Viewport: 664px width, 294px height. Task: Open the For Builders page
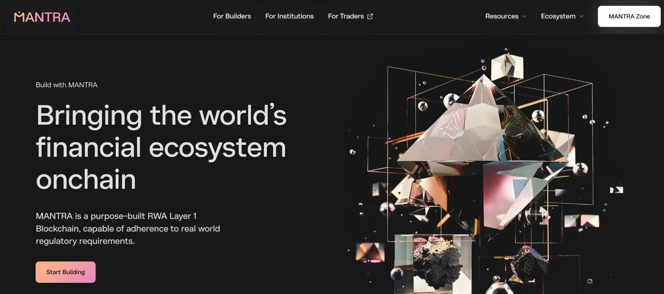click(x=232, y=16)
